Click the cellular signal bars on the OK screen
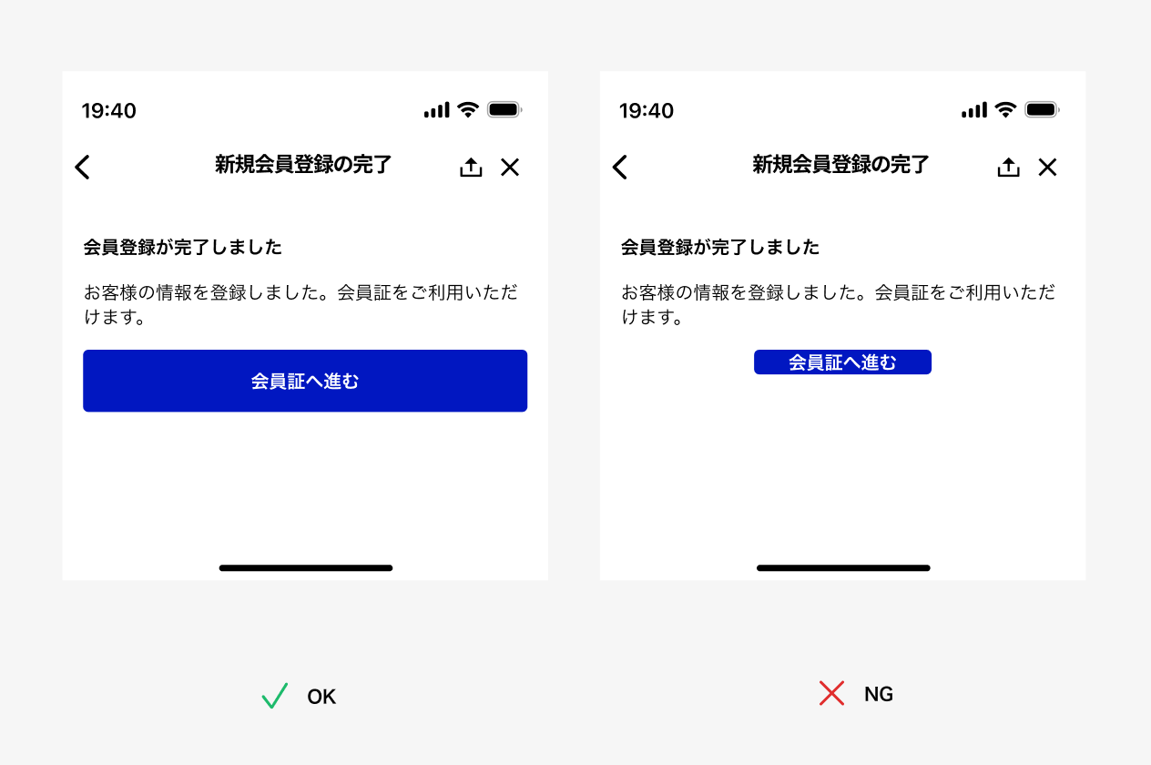1151x765 pixels. coord(436,109)
